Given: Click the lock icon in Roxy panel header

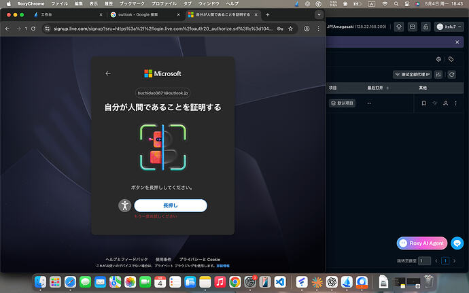Looking at the screenshot, I should (x=425, y=27).
